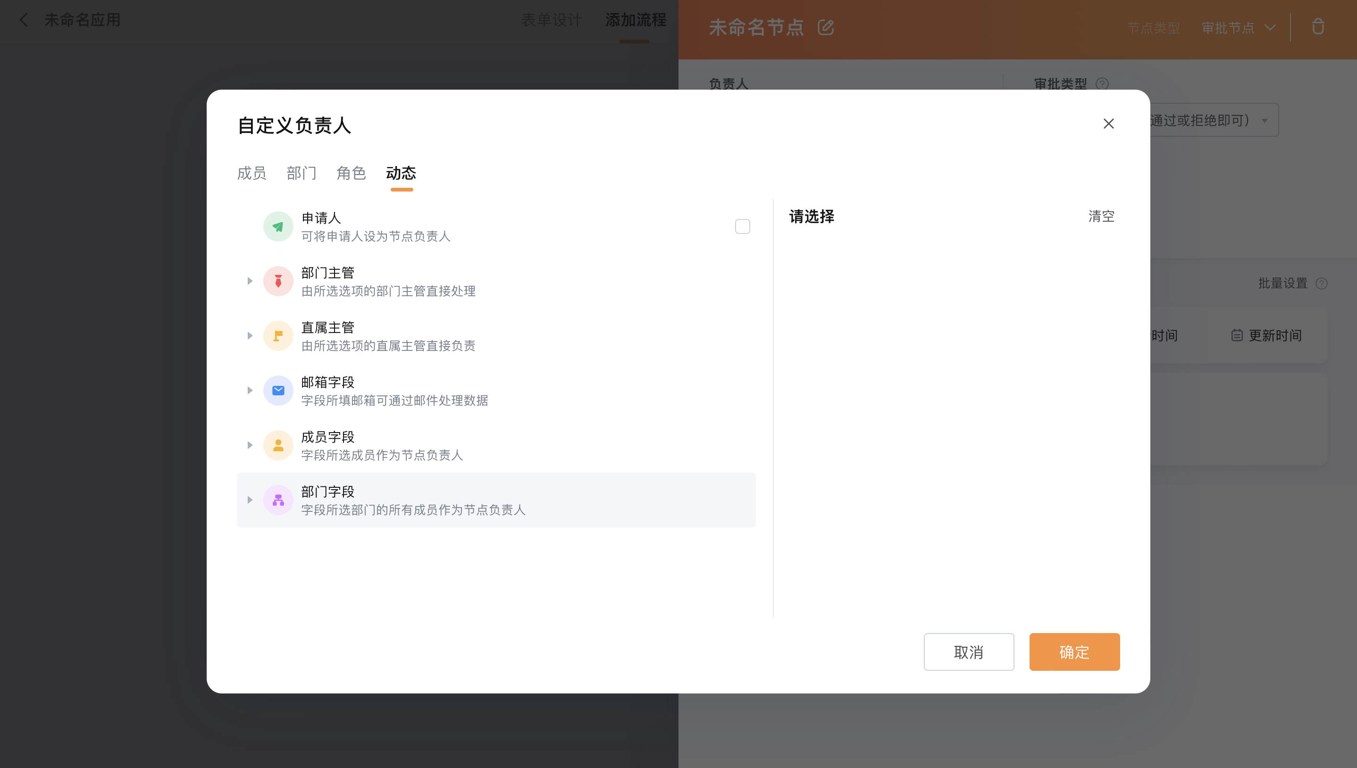Click the 部门主管 label text
Viewport: 1357px width, 768px height.
pyautogui.click(x=327, y=273)
